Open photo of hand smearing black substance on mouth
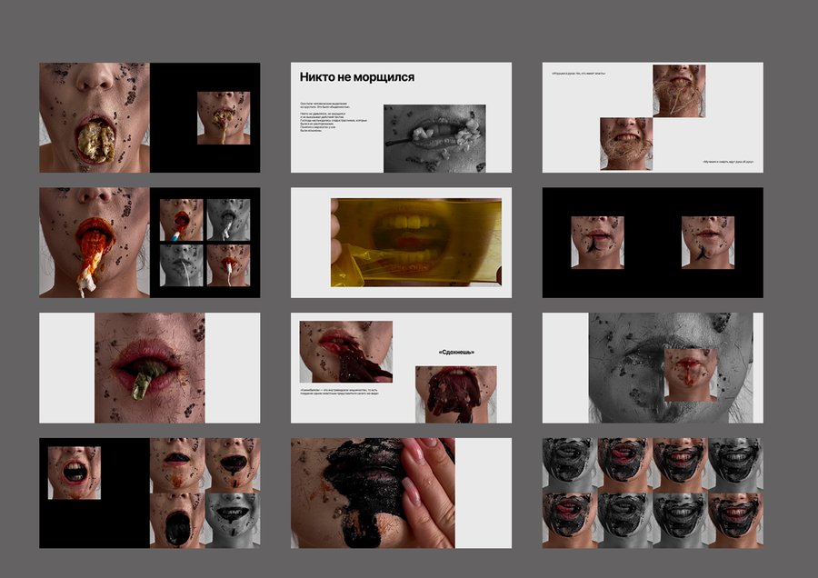Screen dimensions: 818x578 pyautogui.click(x=373, y=493)
